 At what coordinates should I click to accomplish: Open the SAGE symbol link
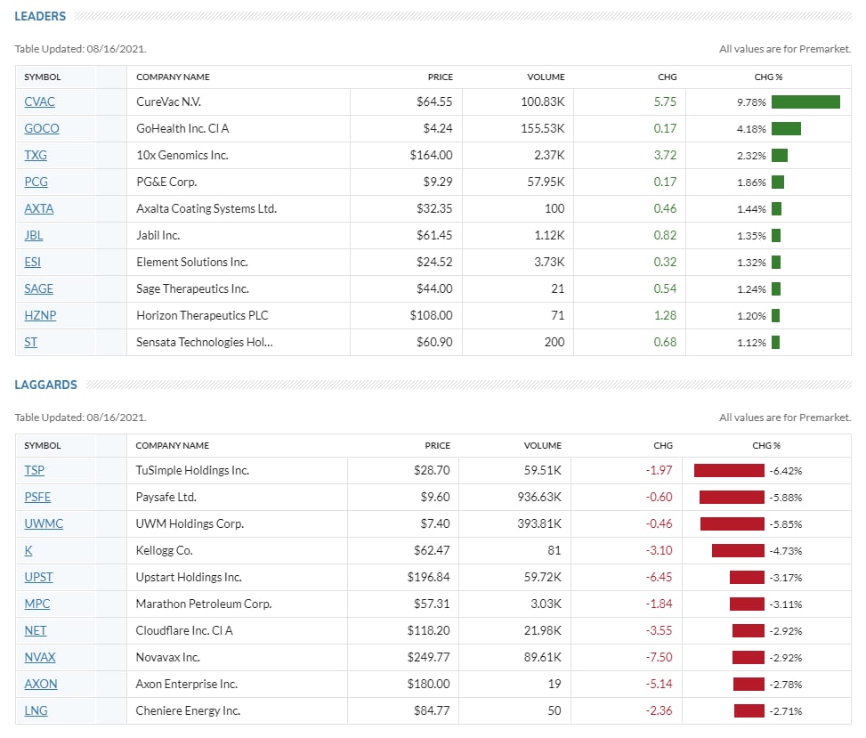[38, 288]
